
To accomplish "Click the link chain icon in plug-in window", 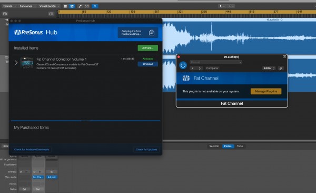I will (281, 68).
